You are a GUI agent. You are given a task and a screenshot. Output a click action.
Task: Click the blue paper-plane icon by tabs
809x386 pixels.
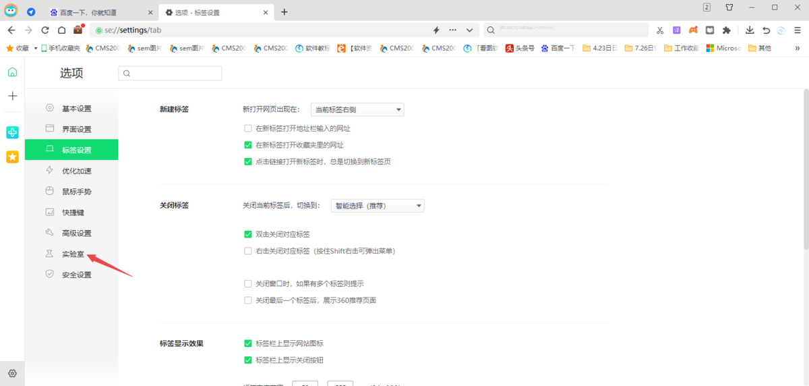pyautogui.click(x=31, y=12)
